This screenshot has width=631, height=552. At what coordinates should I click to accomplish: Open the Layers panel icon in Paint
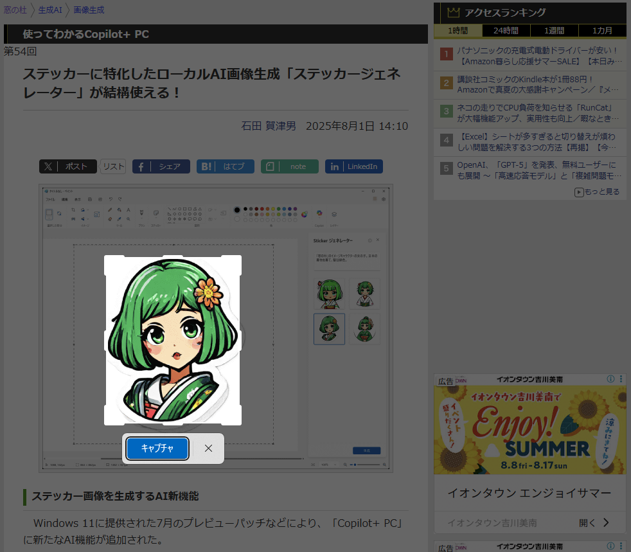tap(333, 214)
